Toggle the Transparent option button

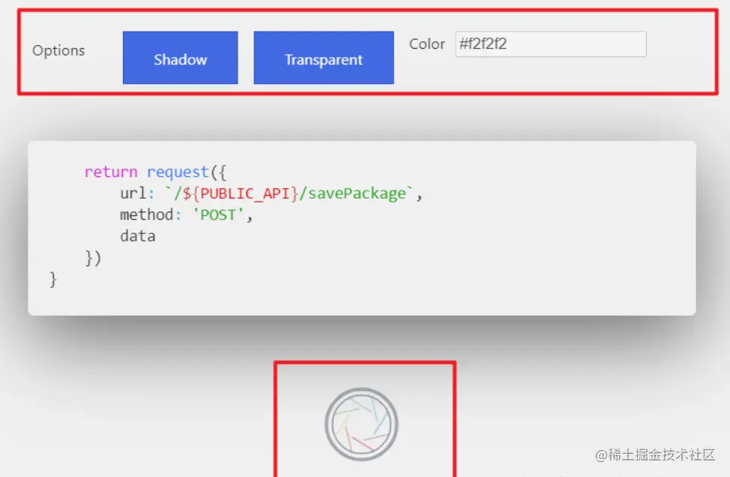coord(324,58)
